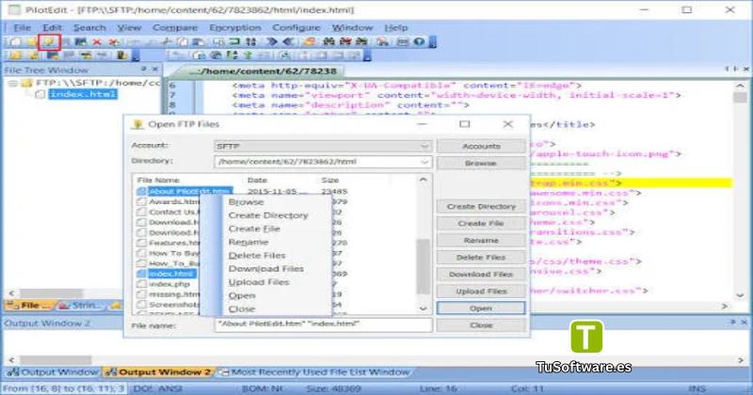
Task: Click the INS status bar indicator
Action: 697,388
